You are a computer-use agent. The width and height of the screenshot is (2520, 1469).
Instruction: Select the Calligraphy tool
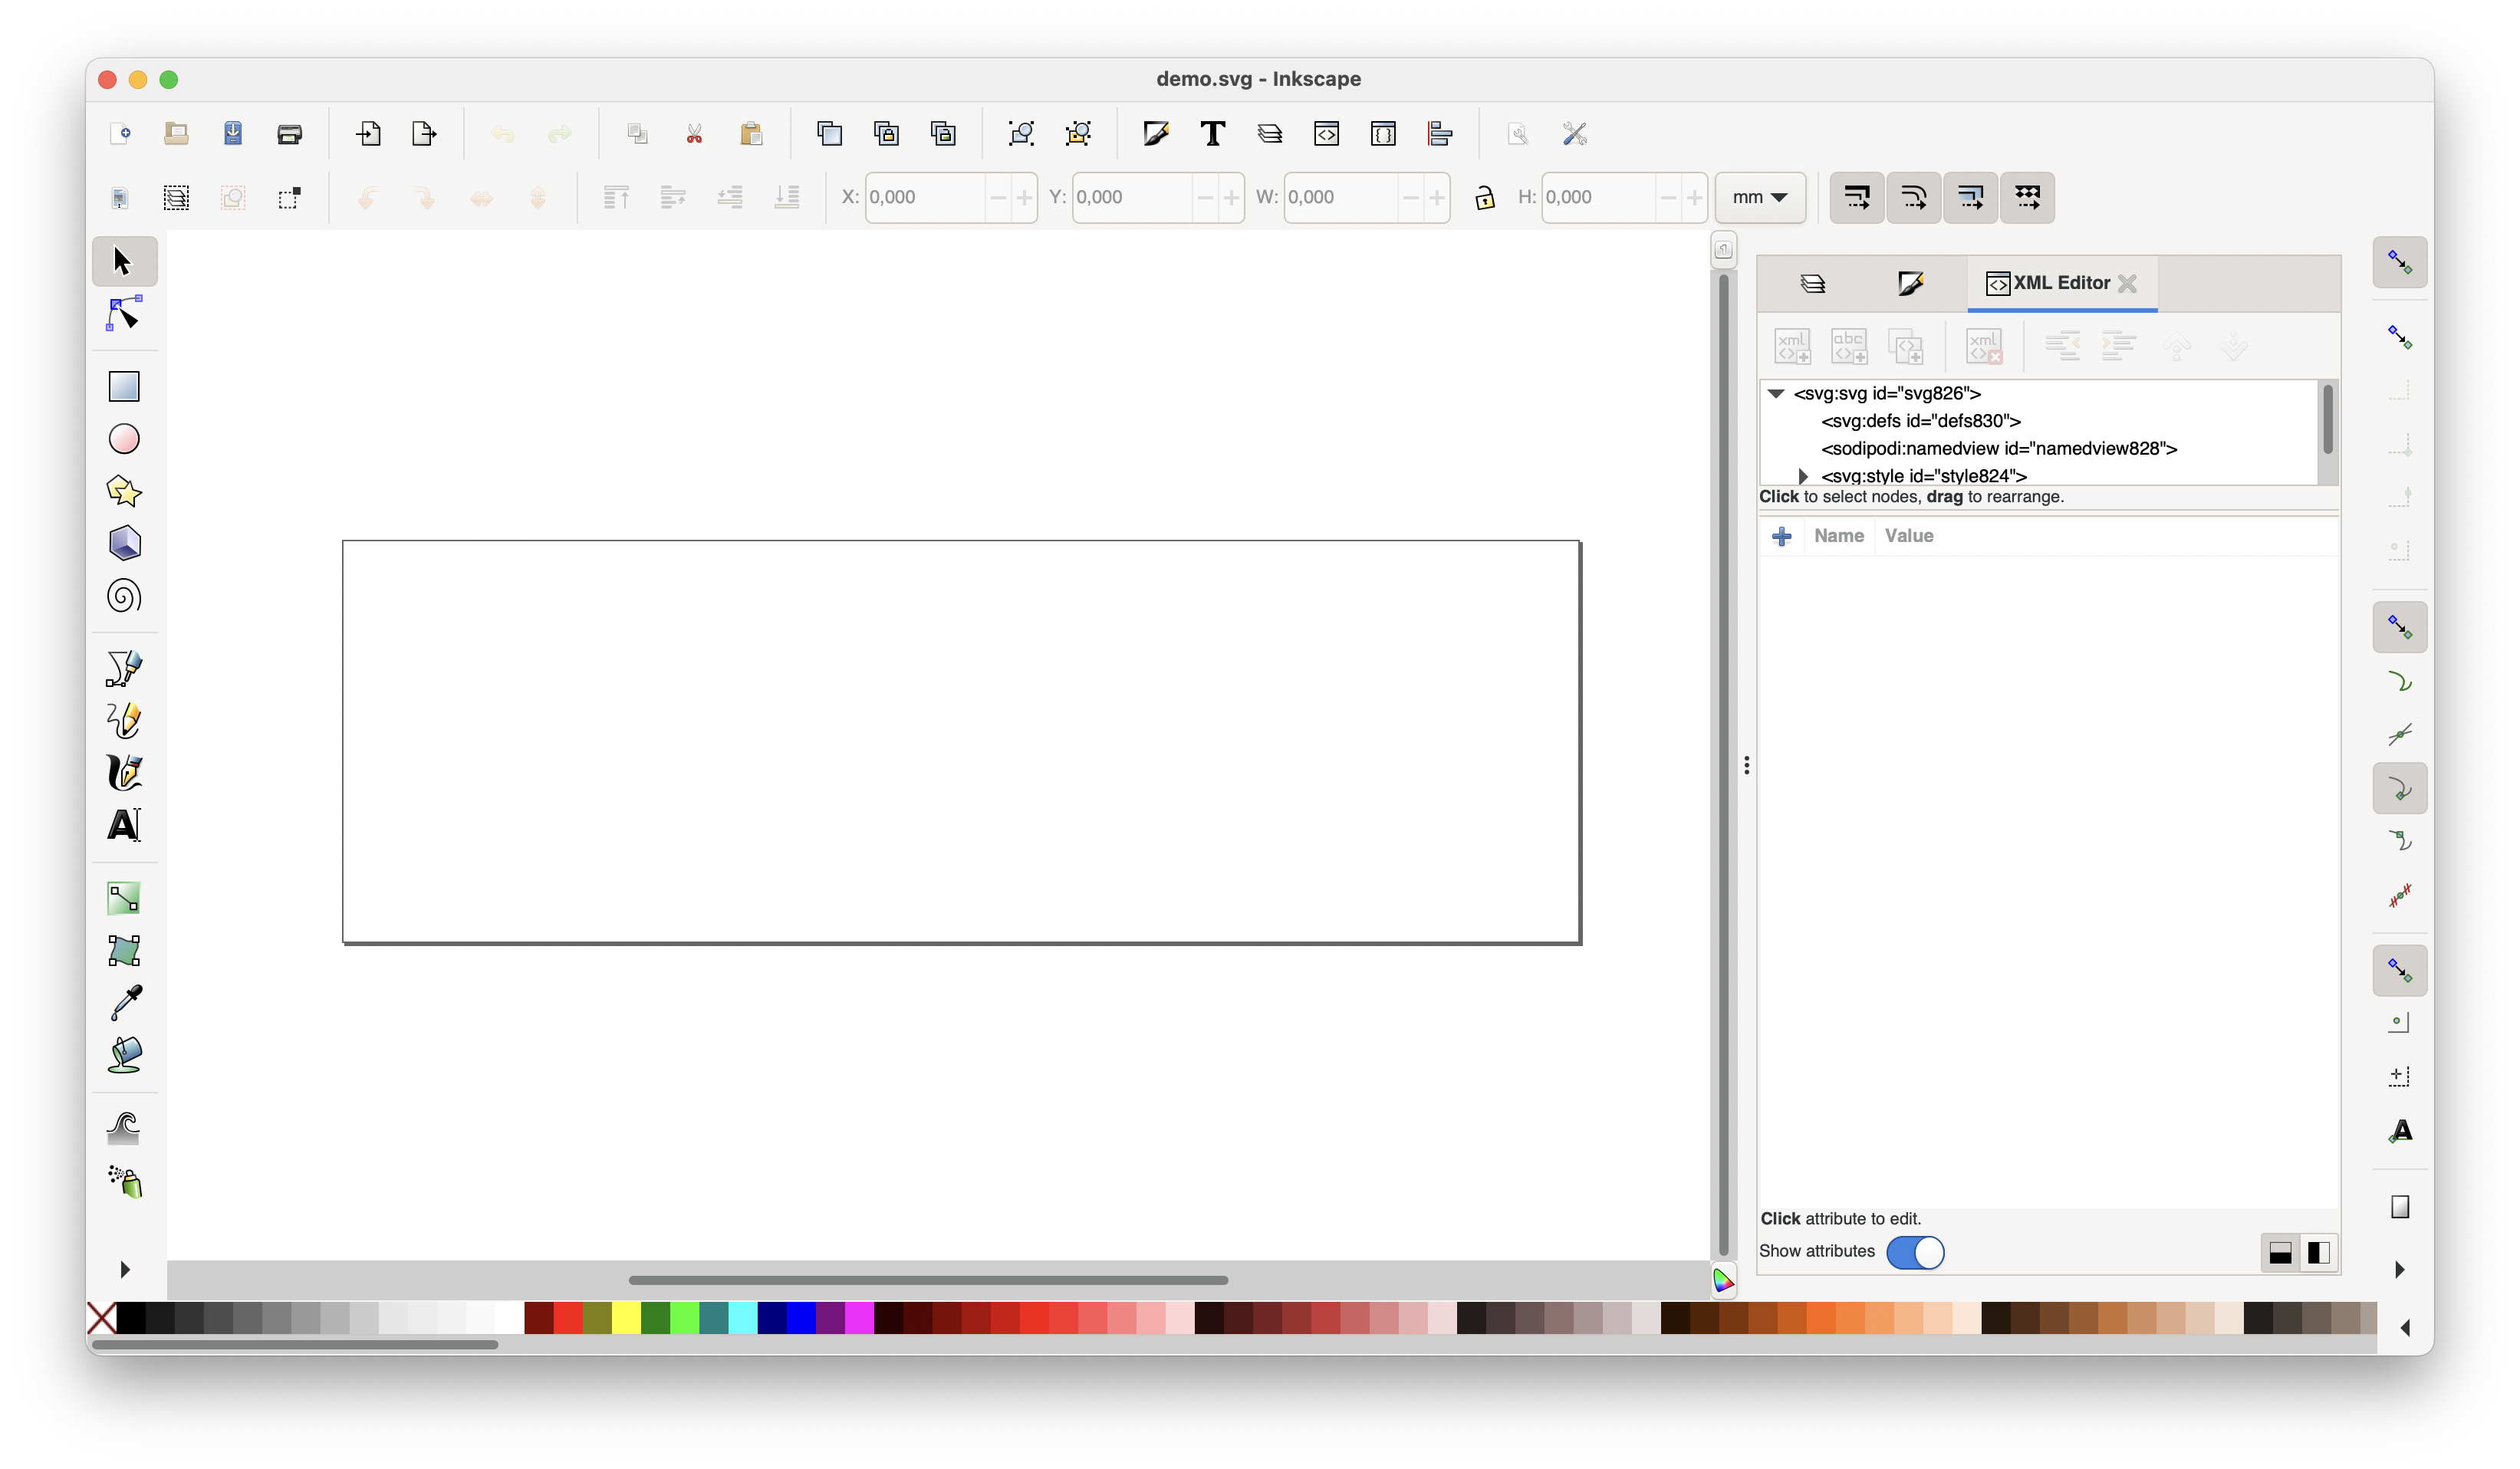123,773
